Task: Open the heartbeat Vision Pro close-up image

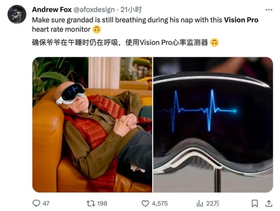Action: [213, 125]
